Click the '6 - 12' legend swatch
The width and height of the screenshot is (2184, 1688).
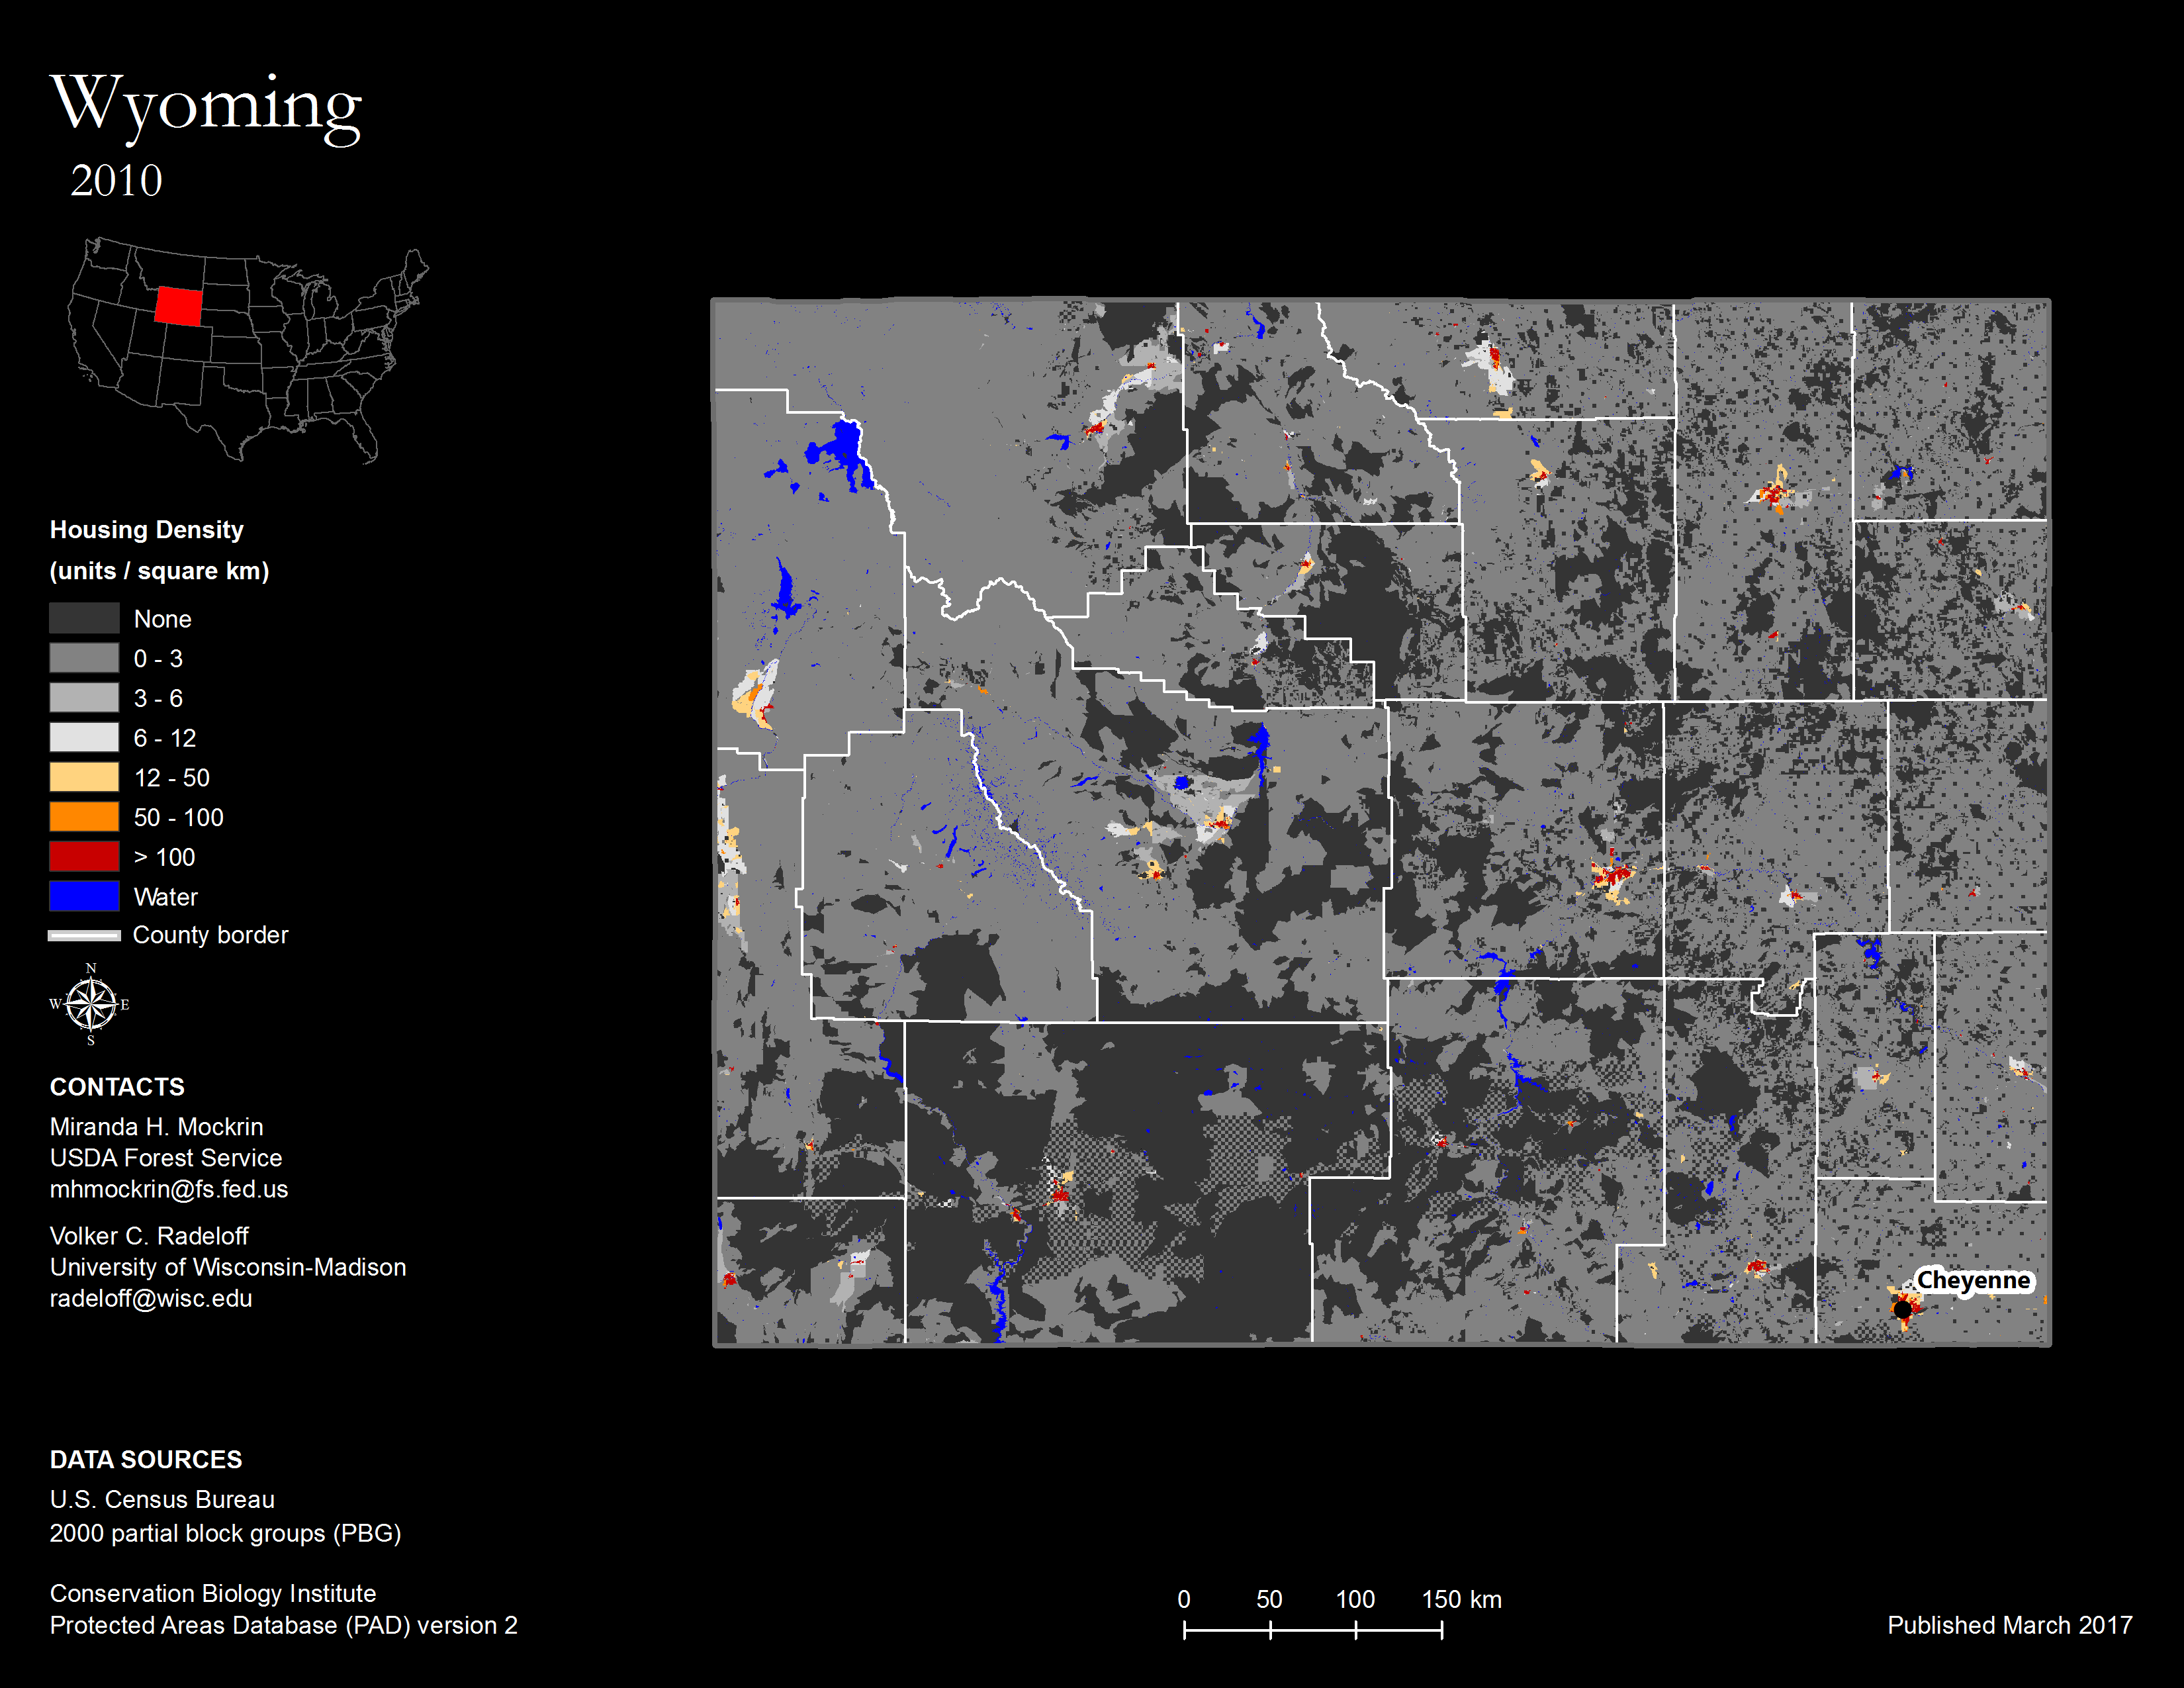click(x=84, y=737)
